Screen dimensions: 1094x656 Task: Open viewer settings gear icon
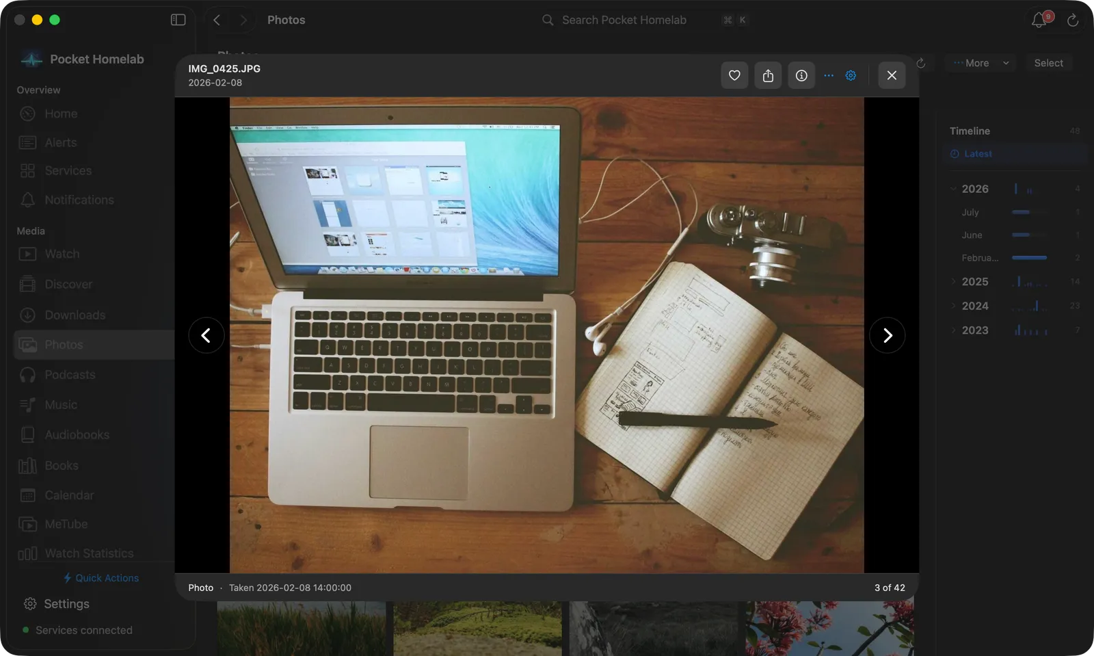(x=851, y=75)
